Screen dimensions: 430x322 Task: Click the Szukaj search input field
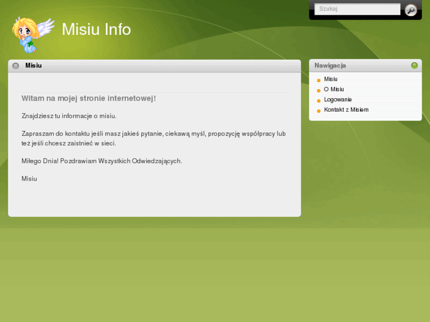[x=357, y=9]
